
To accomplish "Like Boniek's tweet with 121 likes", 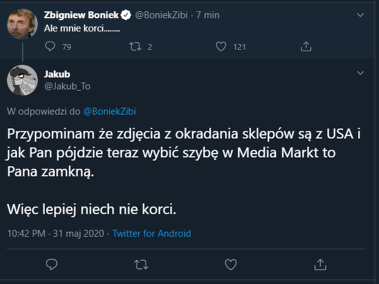I will [221, 46].
